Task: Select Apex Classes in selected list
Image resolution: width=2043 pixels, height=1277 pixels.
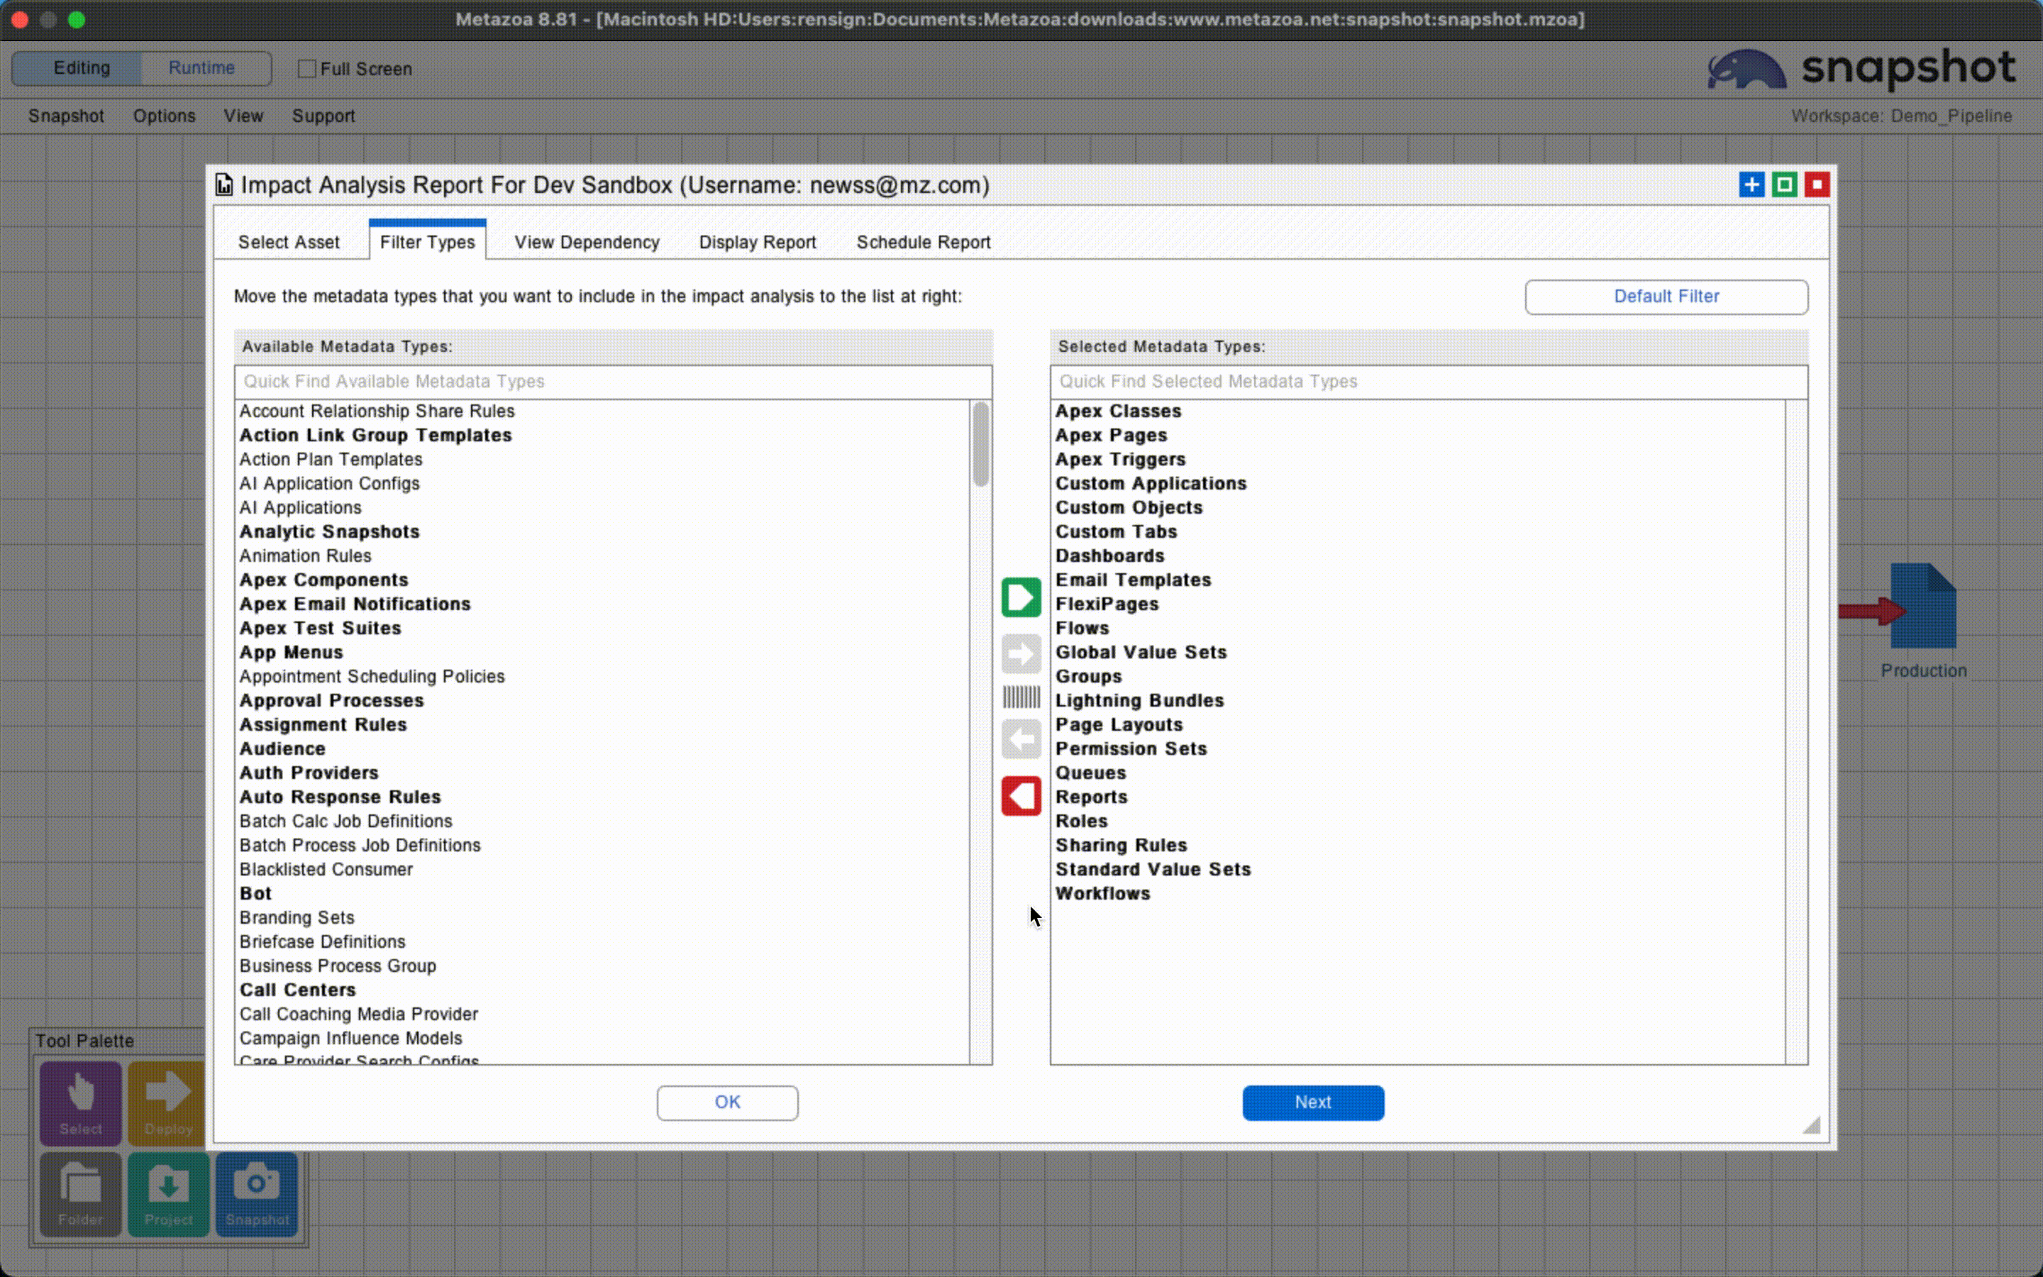Action: (1418, 411)
